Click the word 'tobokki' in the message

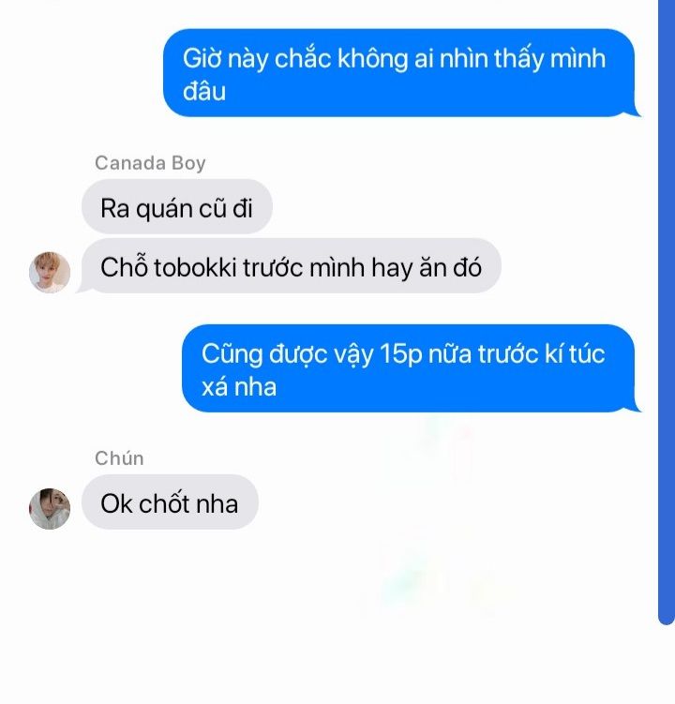tap(195, 267)
